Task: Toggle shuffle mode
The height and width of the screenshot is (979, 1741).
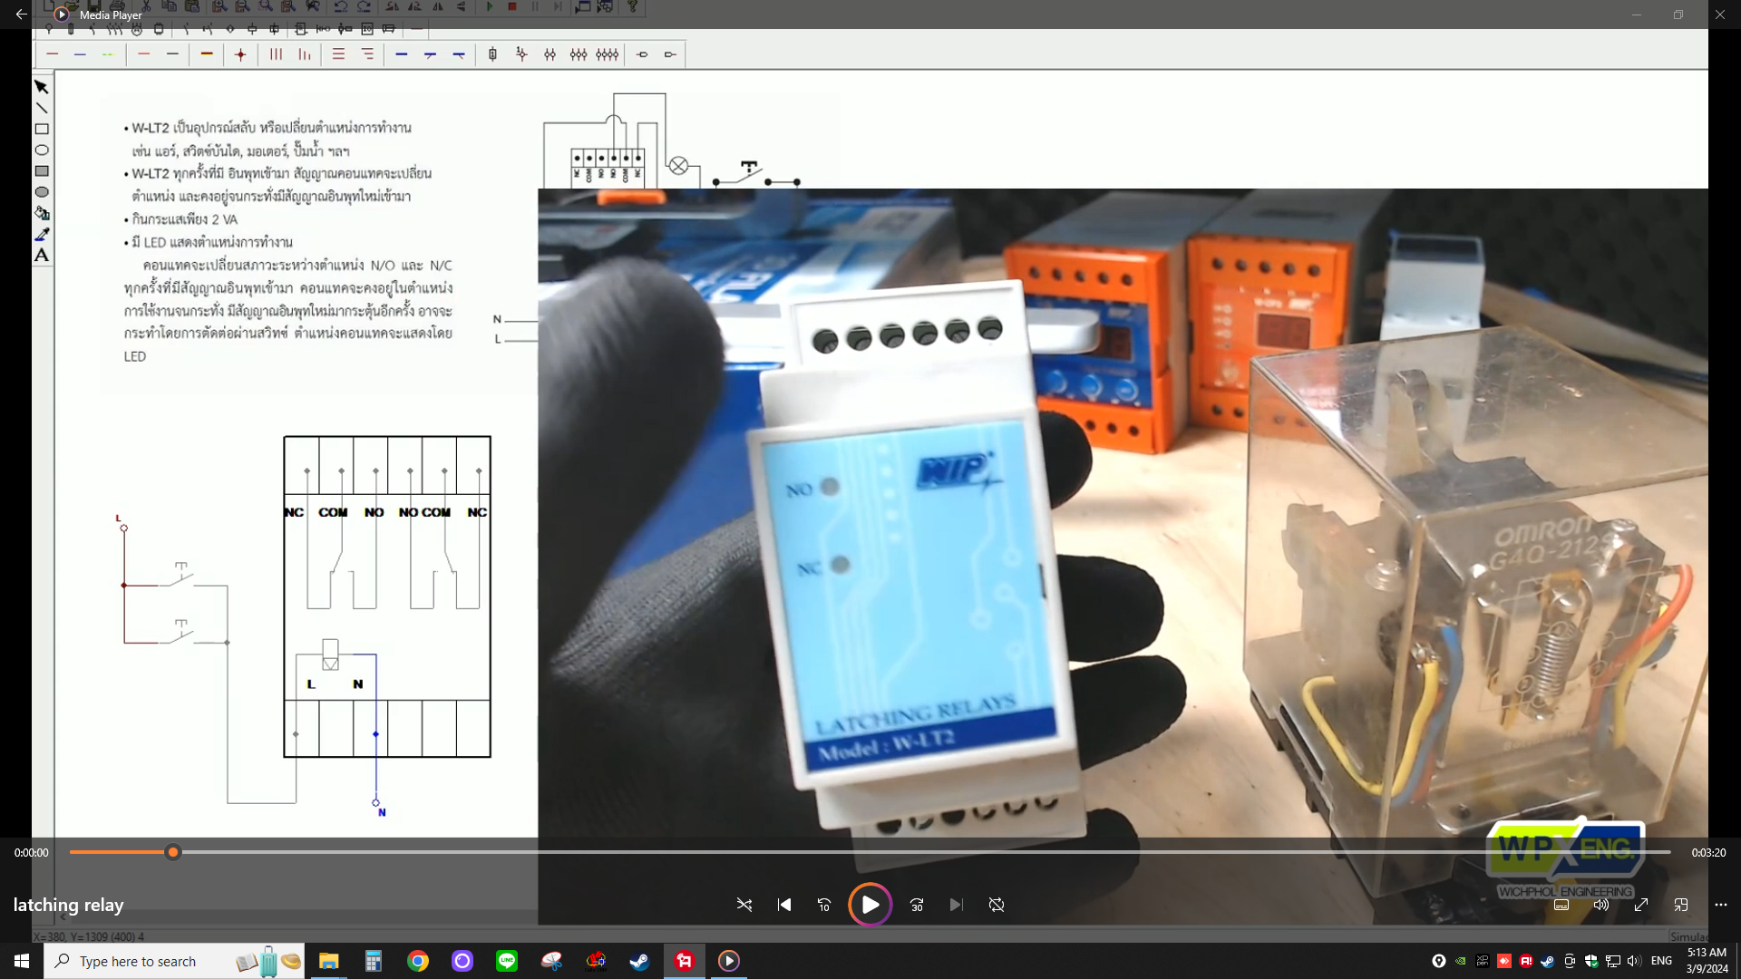Action: pyautogui.click(x=744, y=905)
